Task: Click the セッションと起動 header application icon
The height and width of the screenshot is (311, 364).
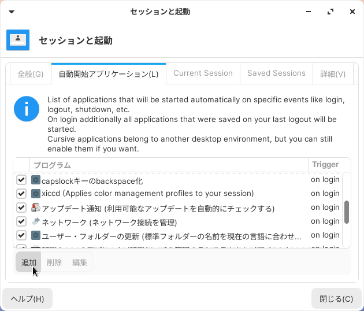Action: coord(18,40)
